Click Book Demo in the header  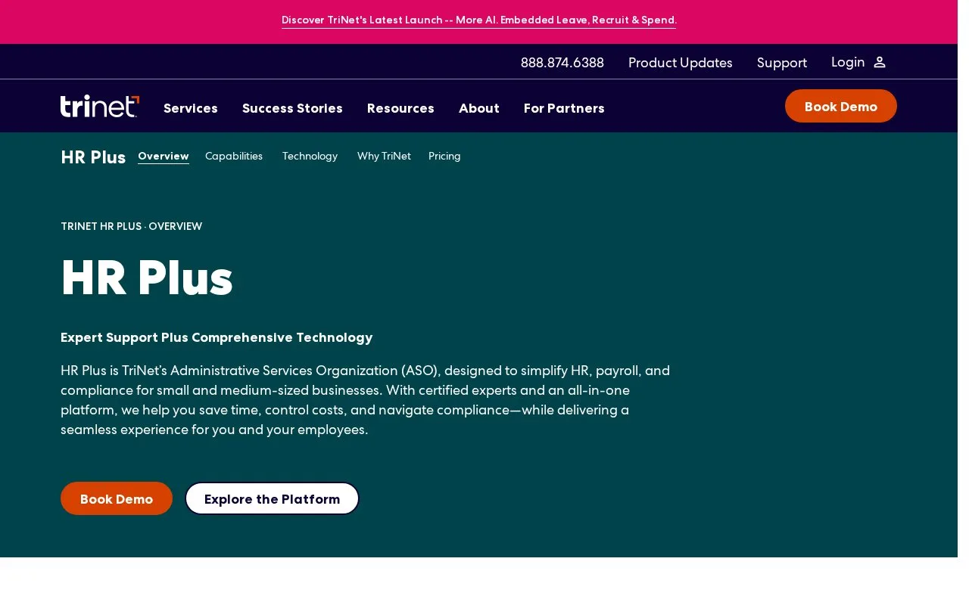pyautogui.click(x=841, y=106)
